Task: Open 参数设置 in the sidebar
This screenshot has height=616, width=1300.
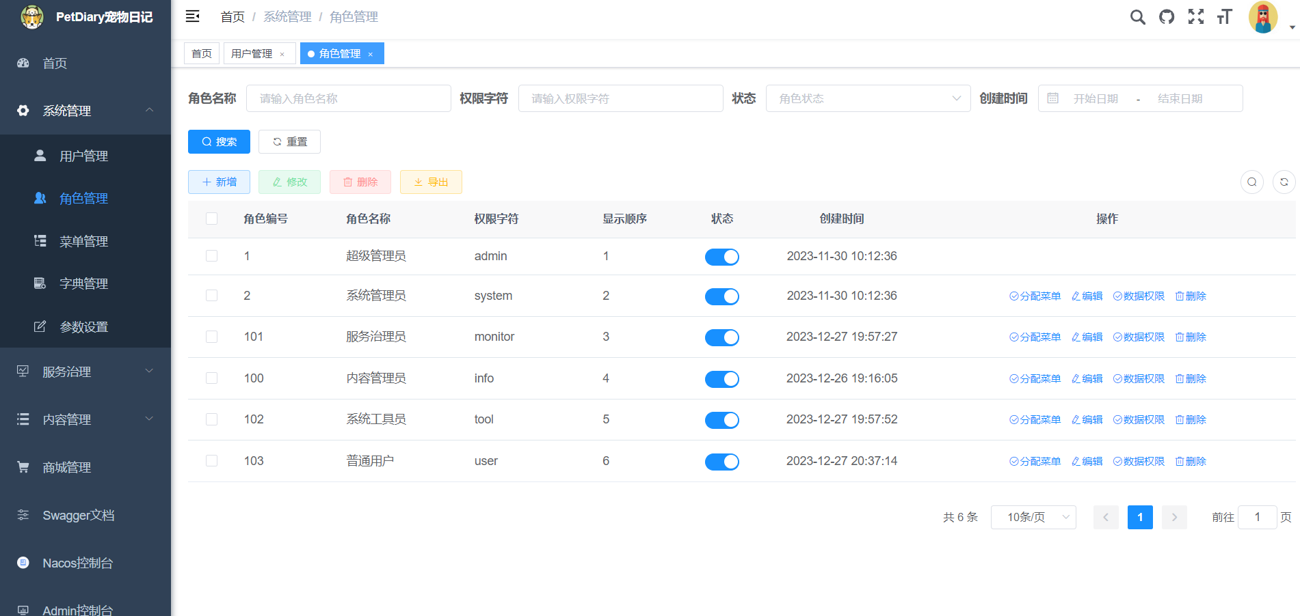Action: click(x=85, y=326)
